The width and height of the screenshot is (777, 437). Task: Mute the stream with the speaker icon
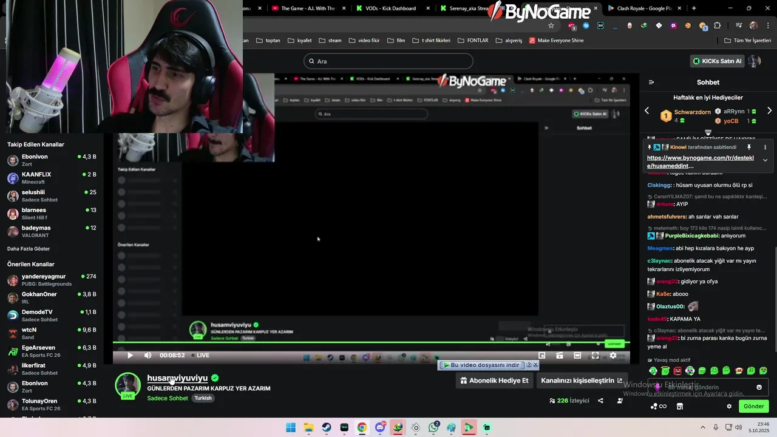(x=148, y=356)
